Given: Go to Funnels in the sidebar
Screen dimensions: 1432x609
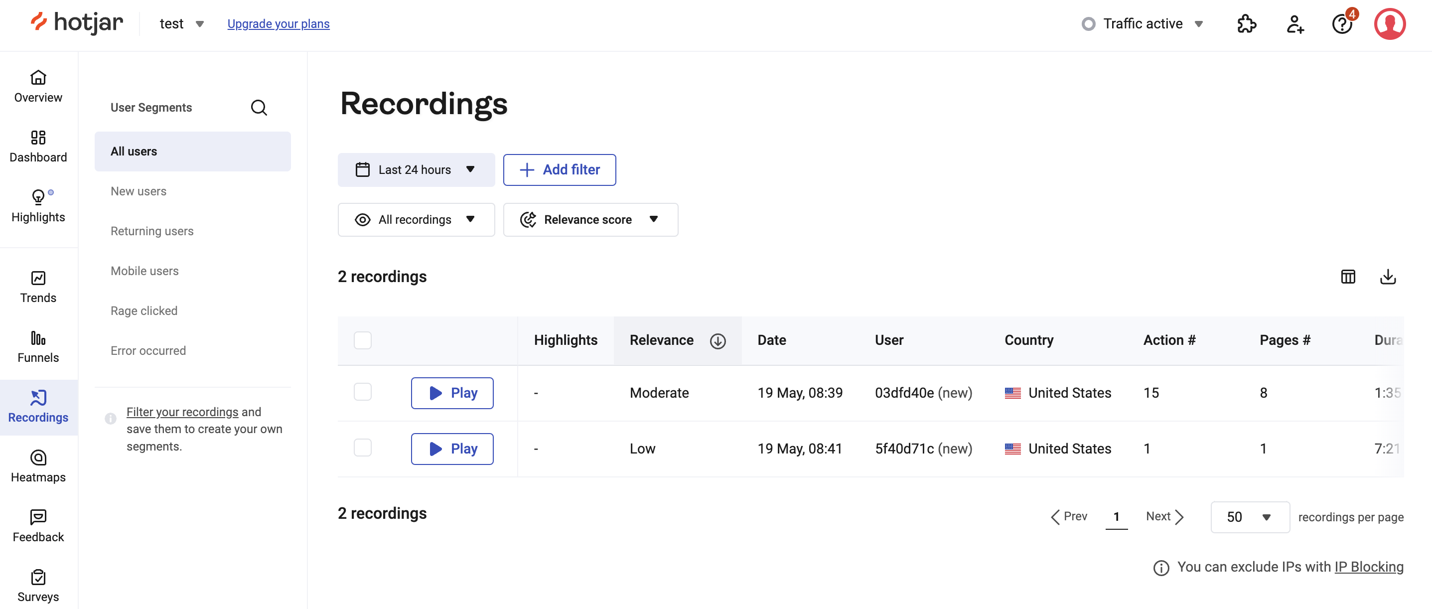Looking at the screenshot, I should [x=38, y=346].
